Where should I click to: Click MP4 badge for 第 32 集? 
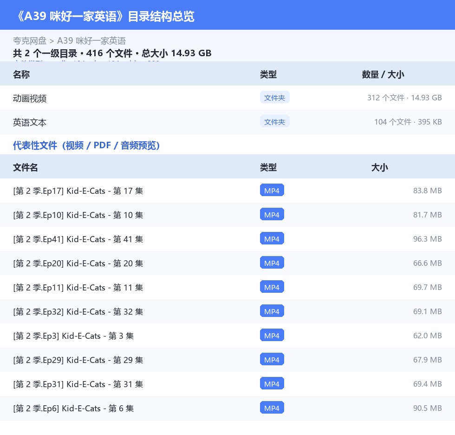pyautogui.click(x=272, y=311)
